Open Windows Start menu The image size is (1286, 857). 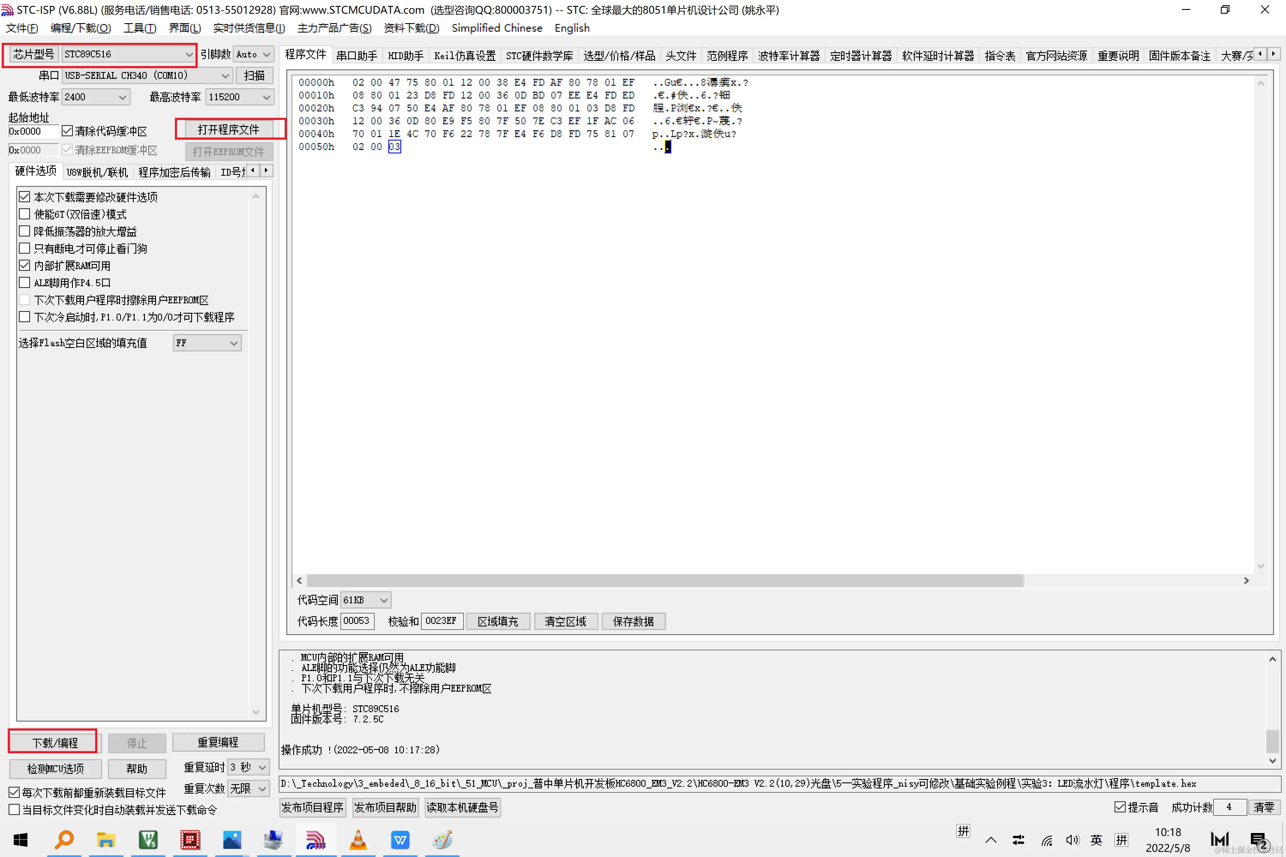tap(20, 840)
